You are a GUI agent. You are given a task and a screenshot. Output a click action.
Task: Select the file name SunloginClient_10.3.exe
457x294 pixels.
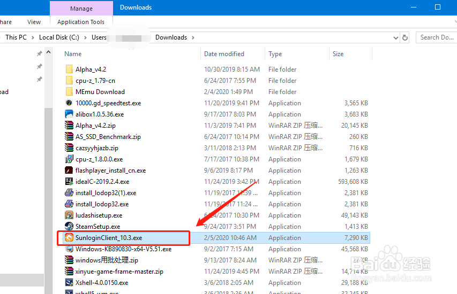click(109, 238)
